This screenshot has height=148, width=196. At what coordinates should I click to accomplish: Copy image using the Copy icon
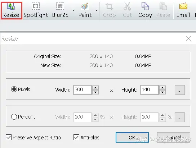[145, 6]
